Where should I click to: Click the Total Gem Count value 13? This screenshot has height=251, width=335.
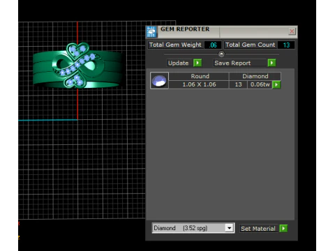(286, 45)
